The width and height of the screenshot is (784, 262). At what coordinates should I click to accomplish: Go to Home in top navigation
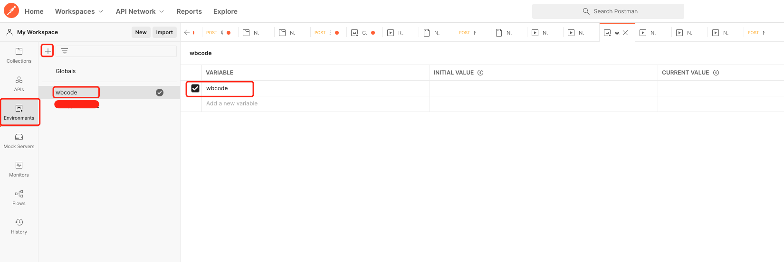[x=34, y=11]
